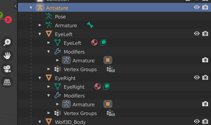This screenshot has height=125, width=211.
Task: Click the modifier icon next to EyeRight's Armature
Action: point(108,105)
